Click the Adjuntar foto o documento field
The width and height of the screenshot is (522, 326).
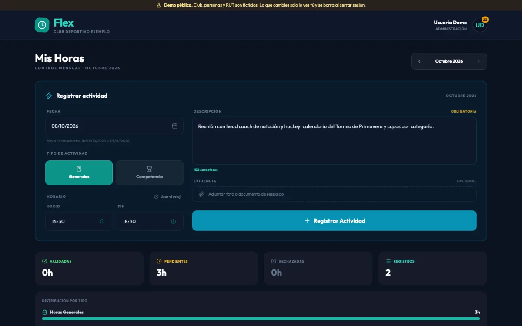[x=334, y=194]
